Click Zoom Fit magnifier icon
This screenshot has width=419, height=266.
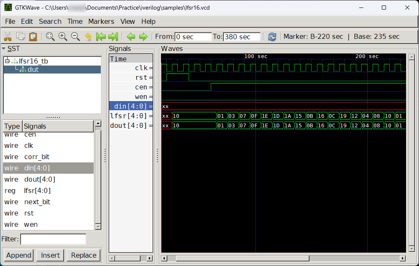[x=50, y=37]
